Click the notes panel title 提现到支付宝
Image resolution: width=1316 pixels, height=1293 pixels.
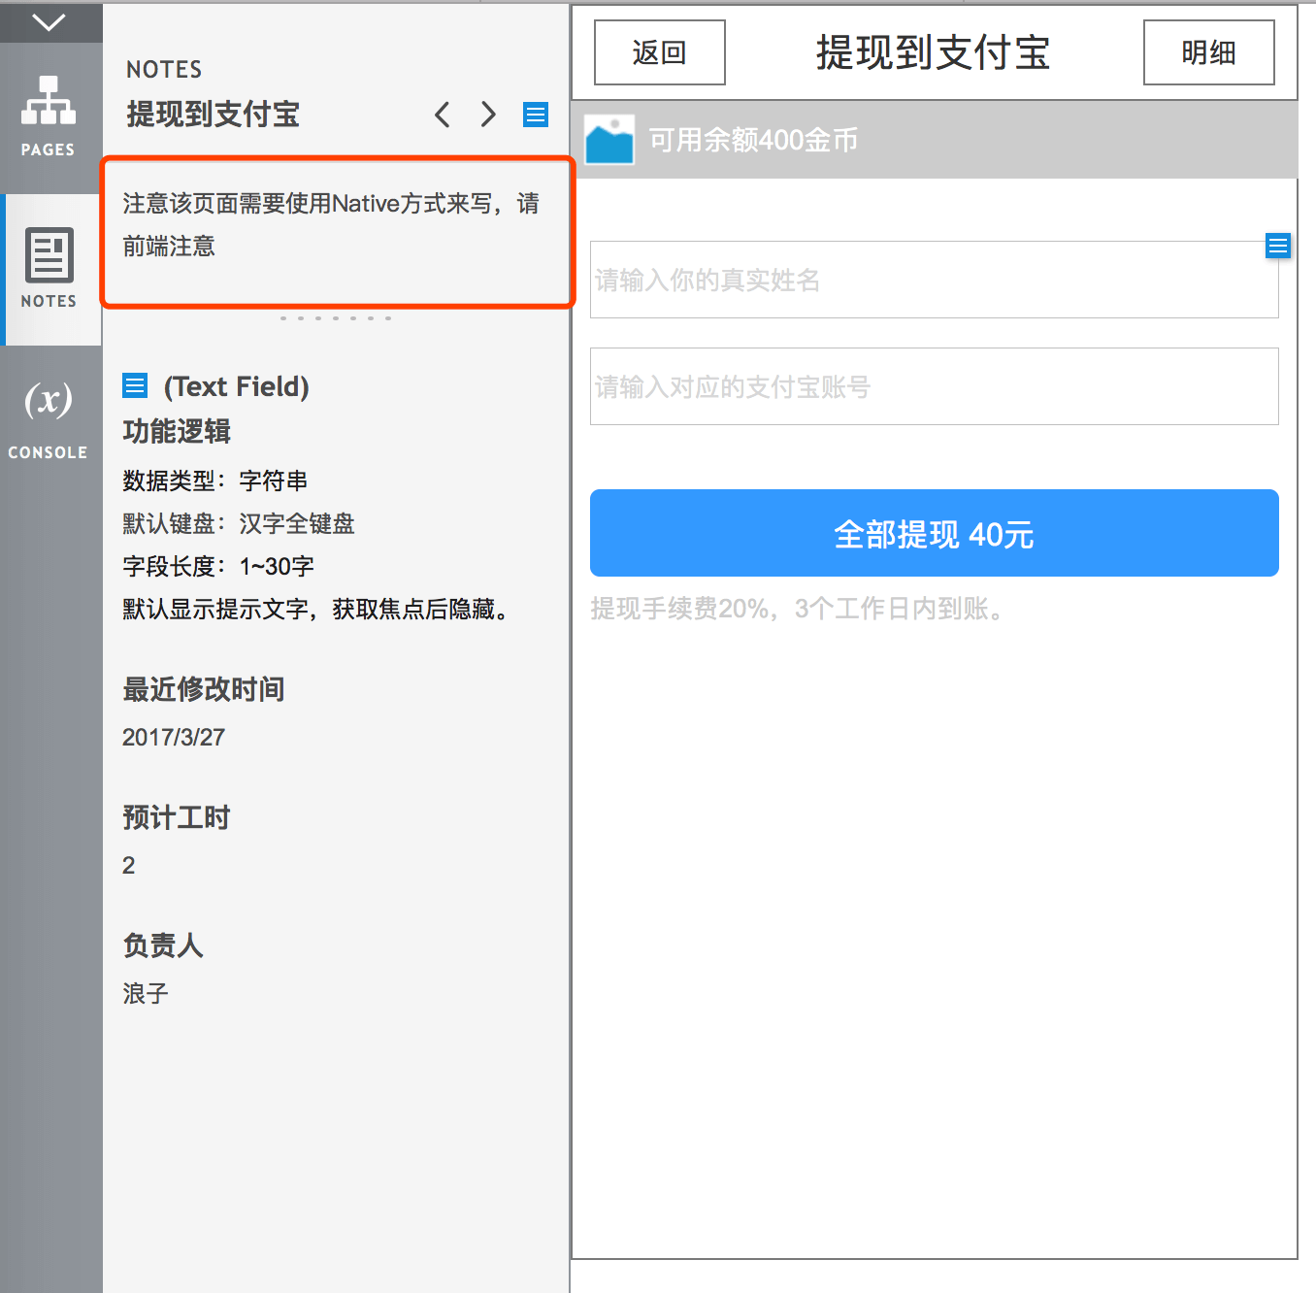coord(214,115)
